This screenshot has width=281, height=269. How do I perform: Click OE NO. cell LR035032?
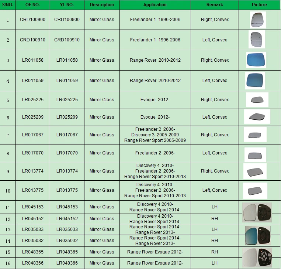click(x=33, y=241)
